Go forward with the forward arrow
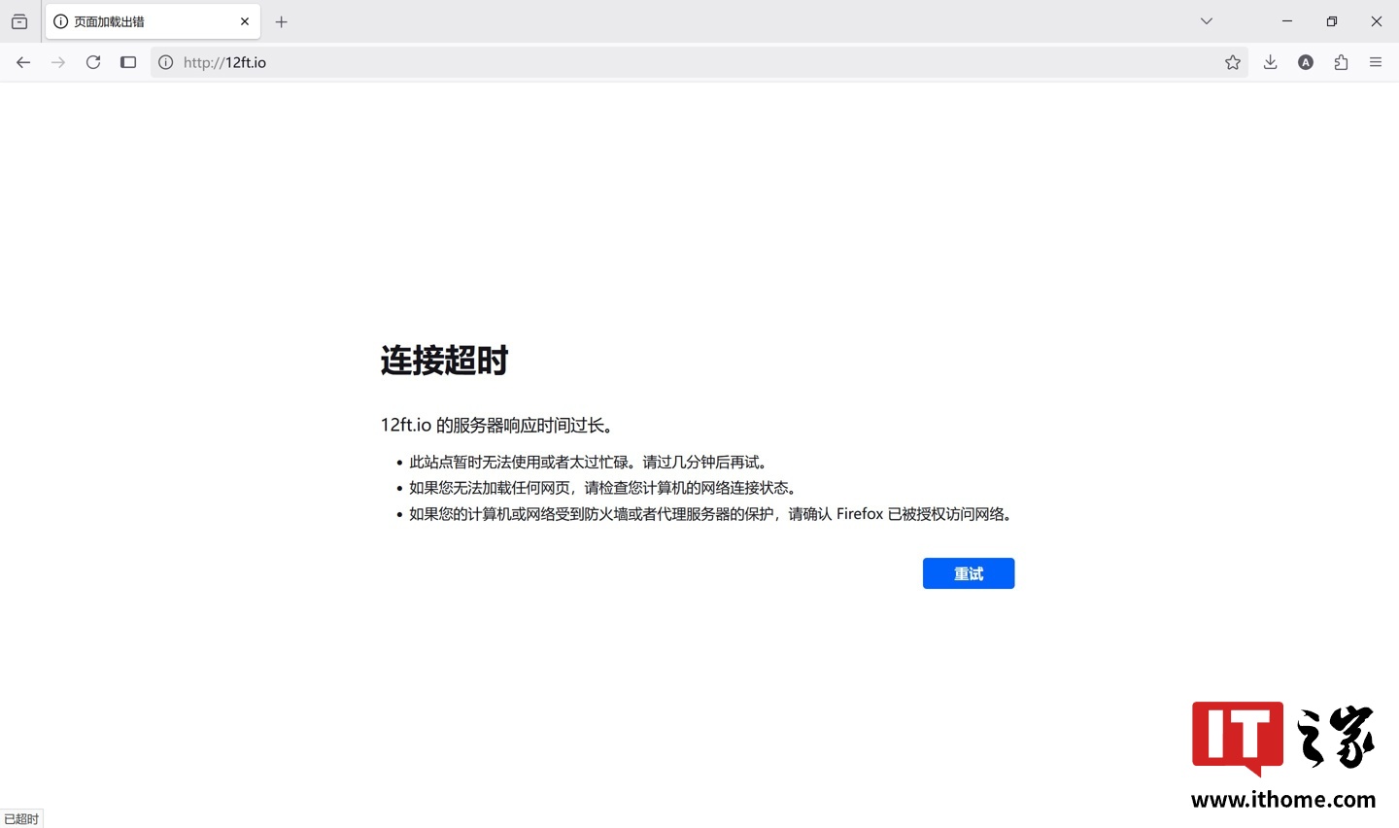Screen dimensions: 1399x828 point(58,62)
